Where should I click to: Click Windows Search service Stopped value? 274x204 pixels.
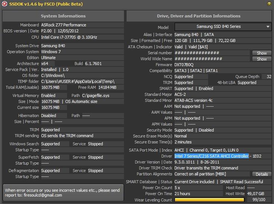(x=95, y=144)
